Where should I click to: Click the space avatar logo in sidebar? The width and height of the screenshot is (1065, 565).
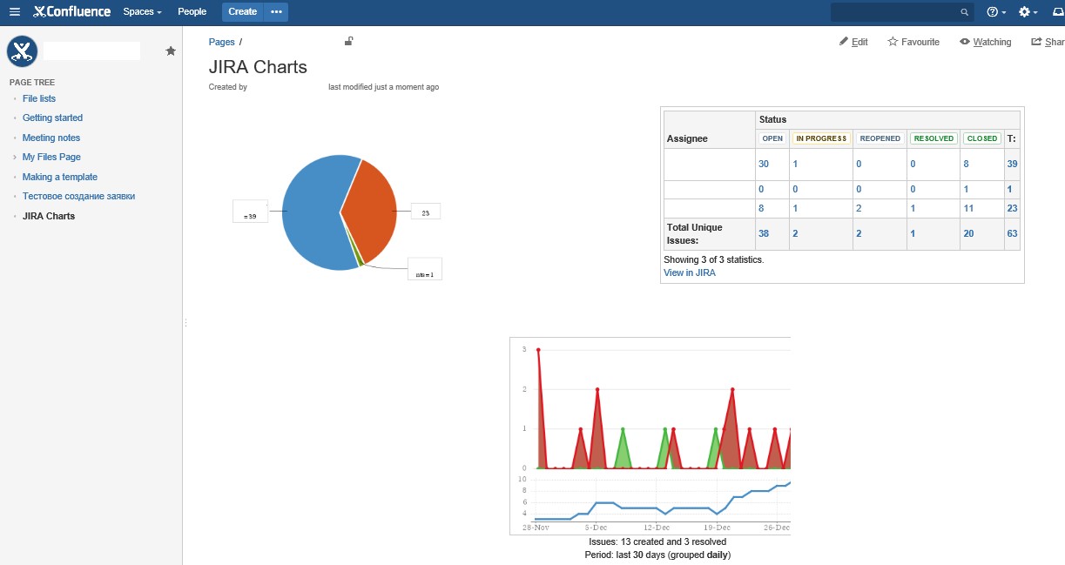(x=22, y=51)
